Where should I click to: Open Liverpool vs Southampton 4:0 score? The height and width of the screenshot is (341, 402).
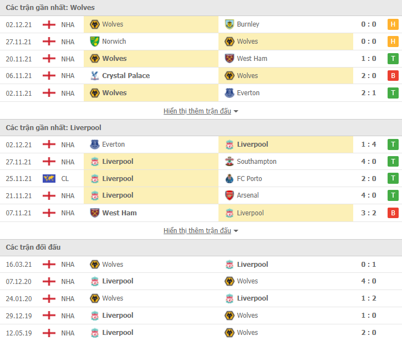[x=369, y=162]
